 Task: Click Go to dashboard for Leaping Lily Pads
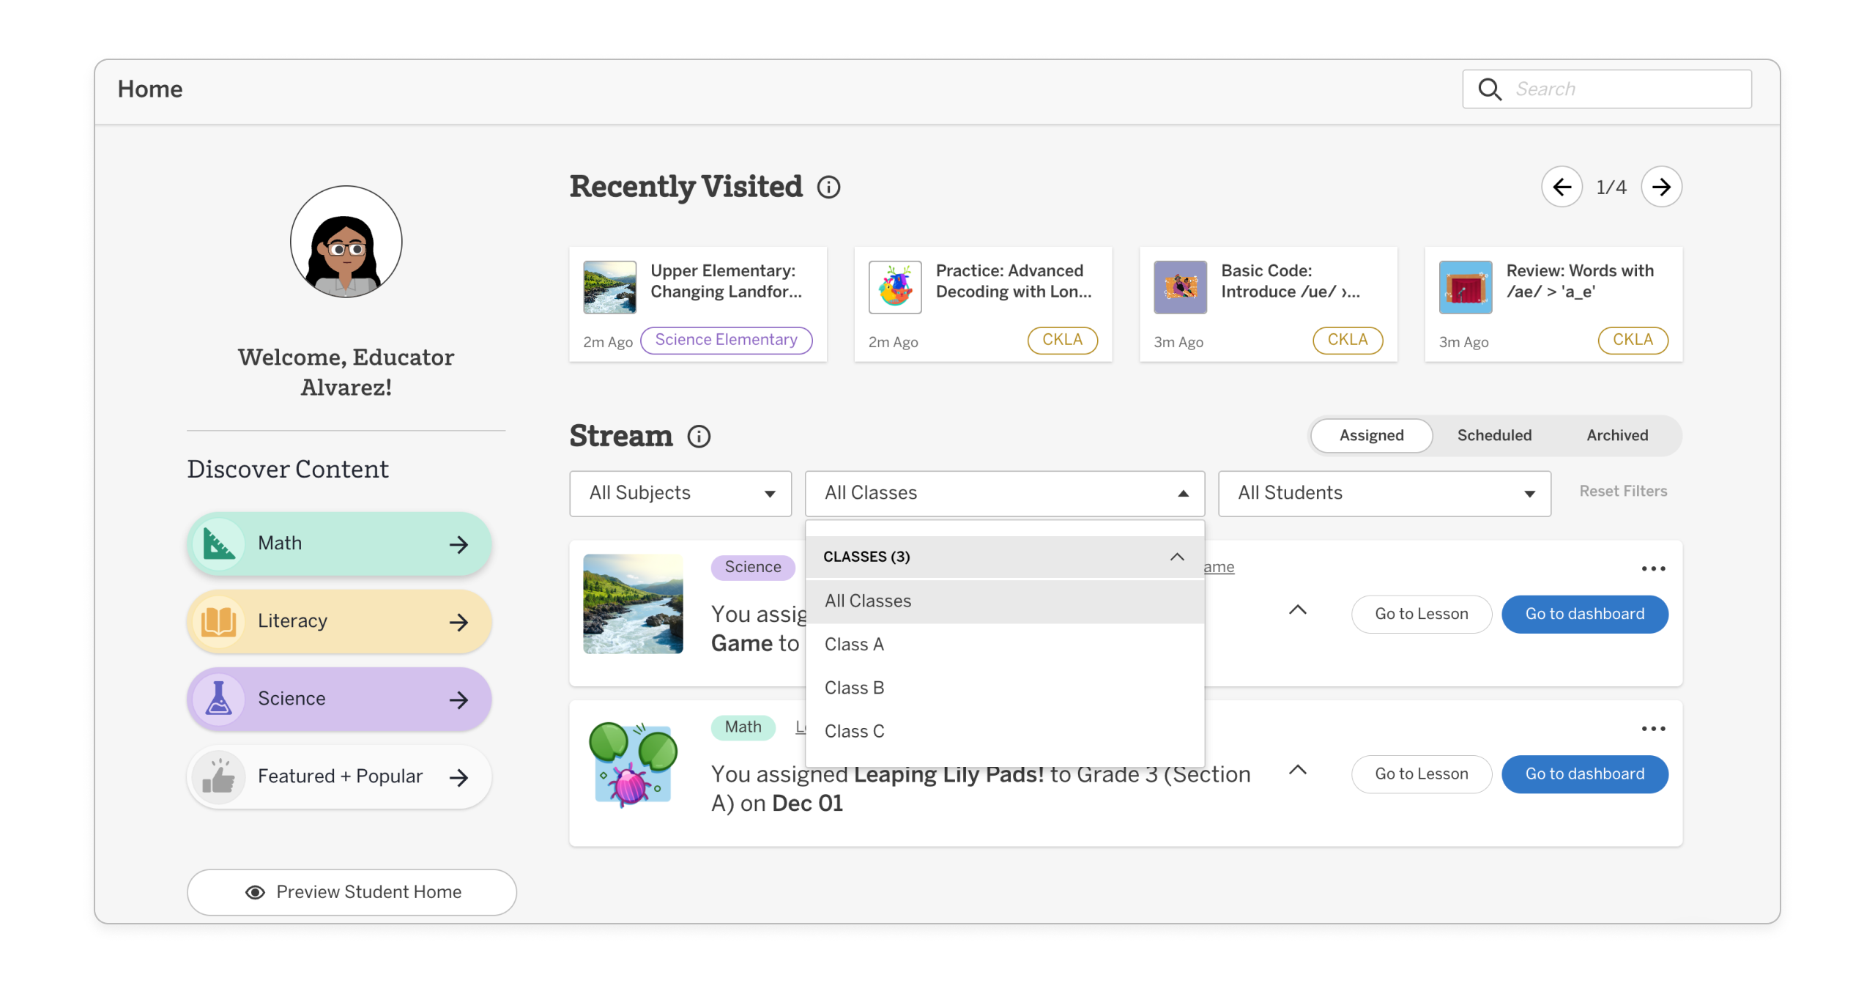(x=1583, y=774)
